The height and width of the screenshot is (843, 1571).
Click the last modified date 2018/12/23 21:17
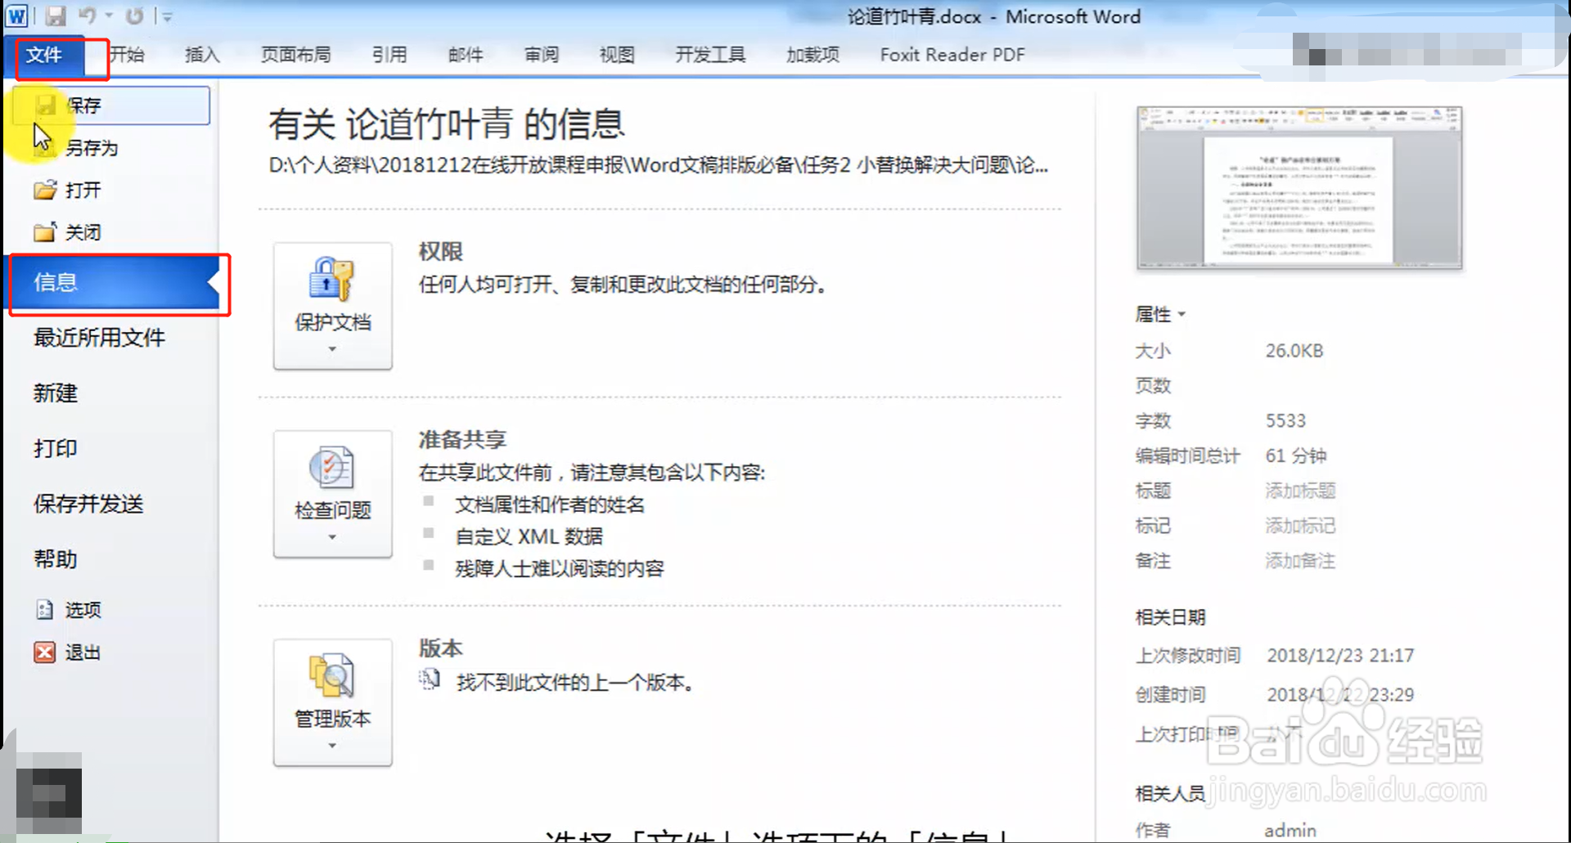click(x=1340, y=656)
